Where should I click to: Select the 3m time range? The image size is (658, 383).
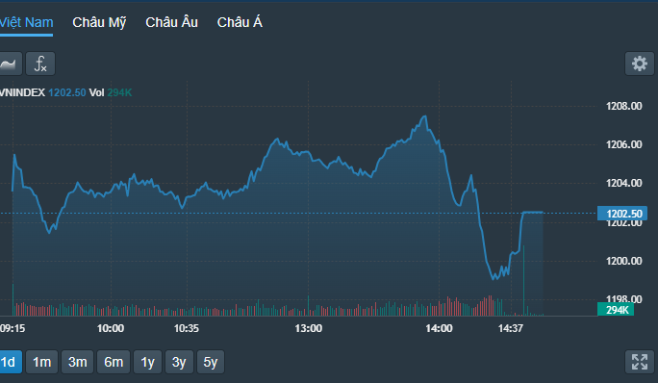coord(78,362)
